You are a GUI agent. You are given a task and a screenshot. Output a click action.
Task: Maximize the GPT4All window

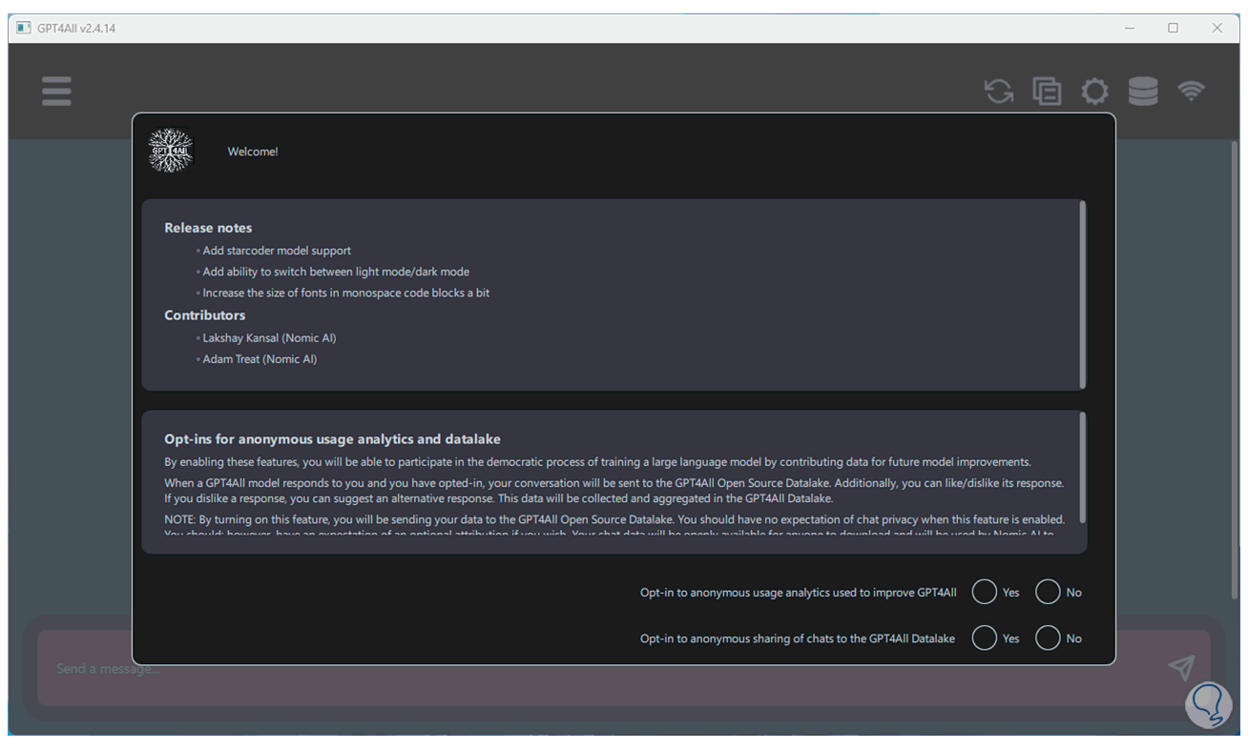(1174, 29)
